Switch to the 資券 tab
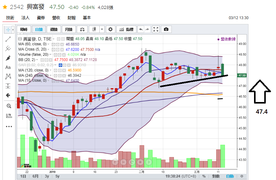The image size is (276, 180). click(x=41, y=18)
